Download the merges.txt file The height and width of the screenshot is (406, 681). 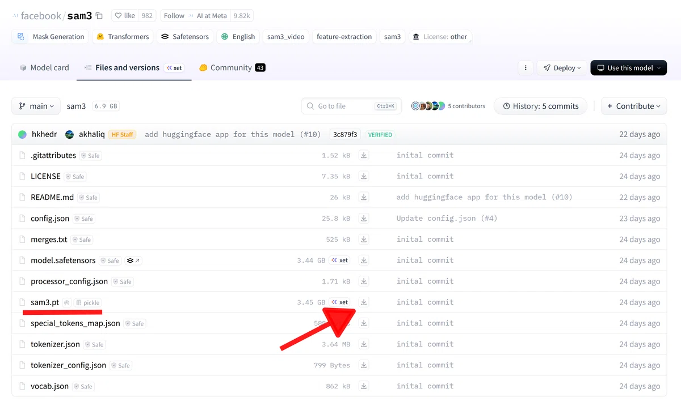(x=364, y=239)
